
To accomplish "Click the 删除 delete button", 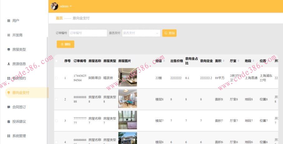I will pyautogui.click(x=66, y=44).
